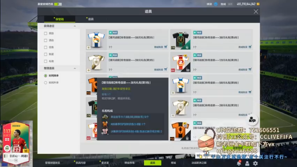This screenshot has height=167, width=297.
Task: Click MOG赛季TOP50球员包 item in tooltip
Action: tap(128, 124)
